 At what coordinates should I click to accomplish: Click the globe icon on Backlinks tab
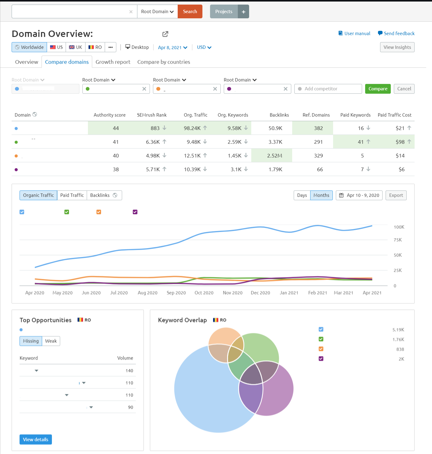[115, 195]
